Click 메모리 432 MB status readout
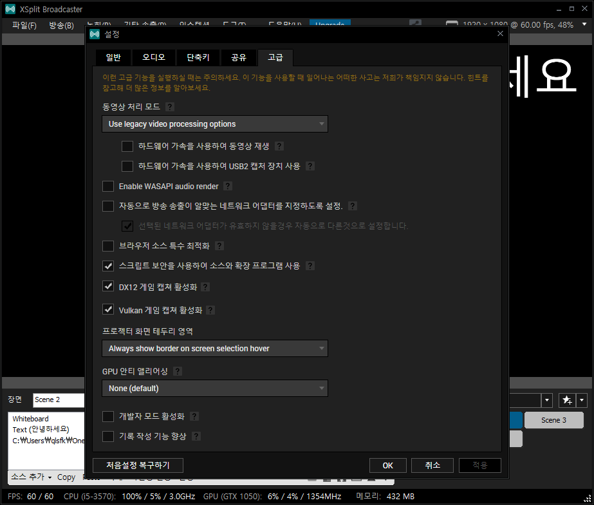The height and width of the screenshot is (505, 594). (x=385, y=496)
